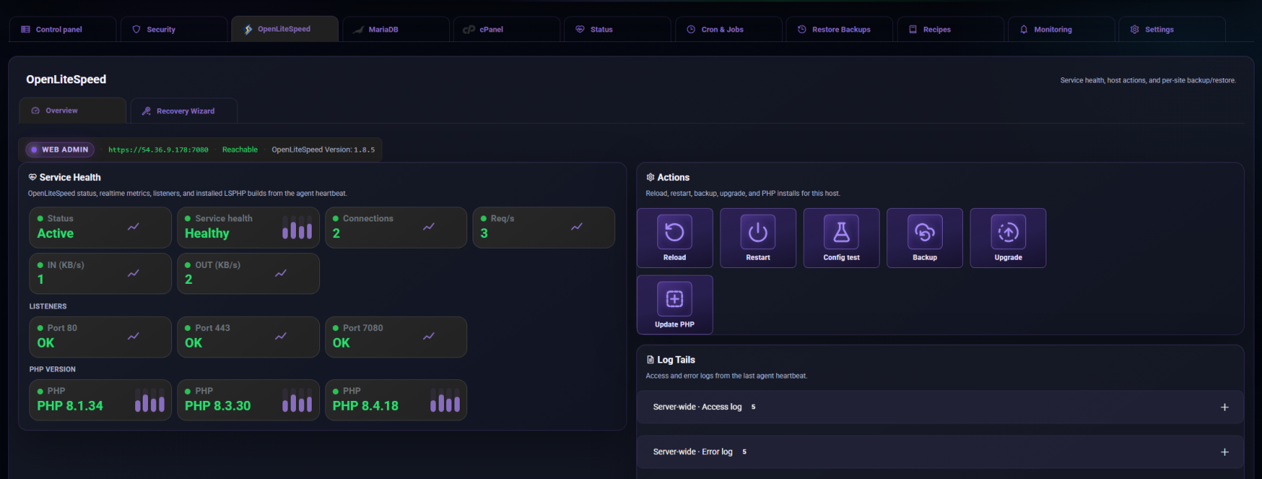The height and width of the screenshot is (479, 1262).
Task: Go to the Monitoring tab
Action: (1061, 29)
